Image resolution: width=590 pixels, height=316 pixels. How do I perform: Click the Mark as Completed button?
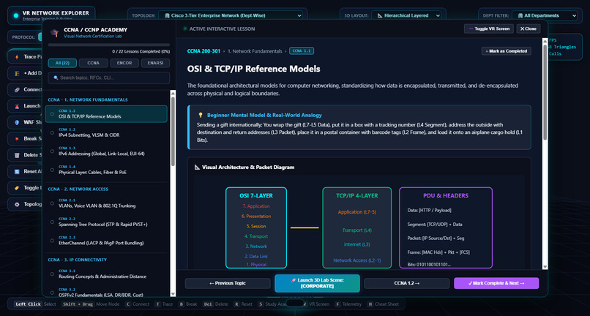point(507,51)
